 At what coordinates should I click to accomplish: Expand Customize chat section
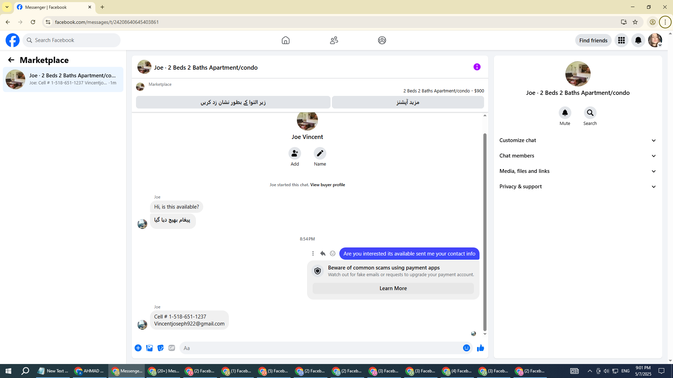click(x=578, y=140)
